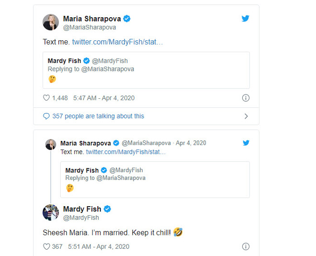Like Mardy Fish's tweet with 367 likes
Screen dimensions: 316x256
[x=46, y=246]
